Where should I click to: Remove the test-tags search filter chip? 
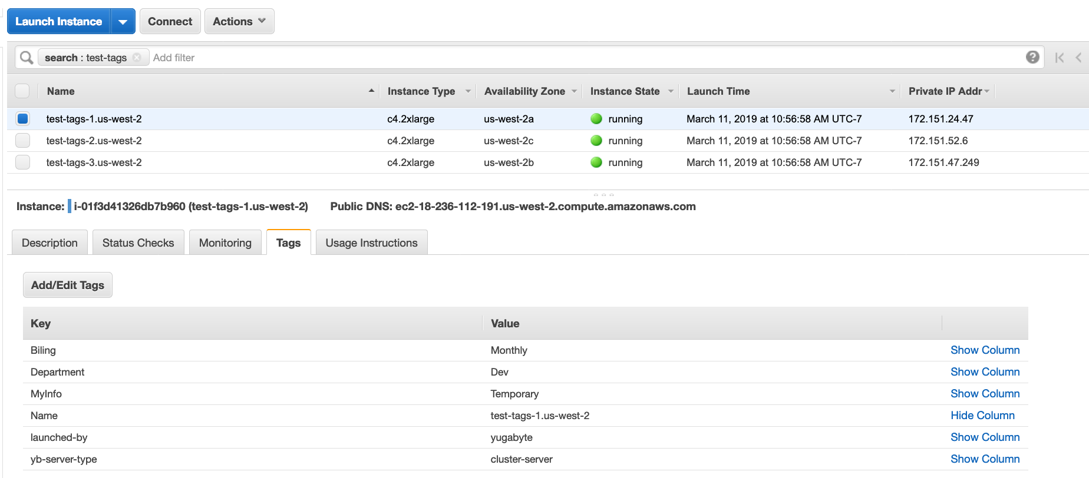click(x=137, y=58)
